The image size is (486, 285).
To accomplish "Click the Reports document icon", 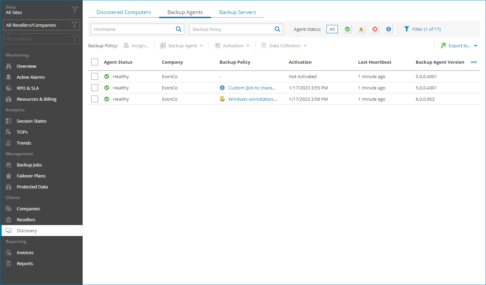I will [9, 263].
